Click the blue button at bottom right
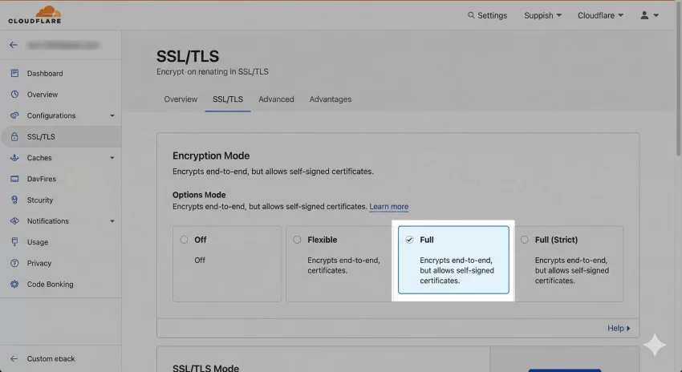 (x=565, y=370)
